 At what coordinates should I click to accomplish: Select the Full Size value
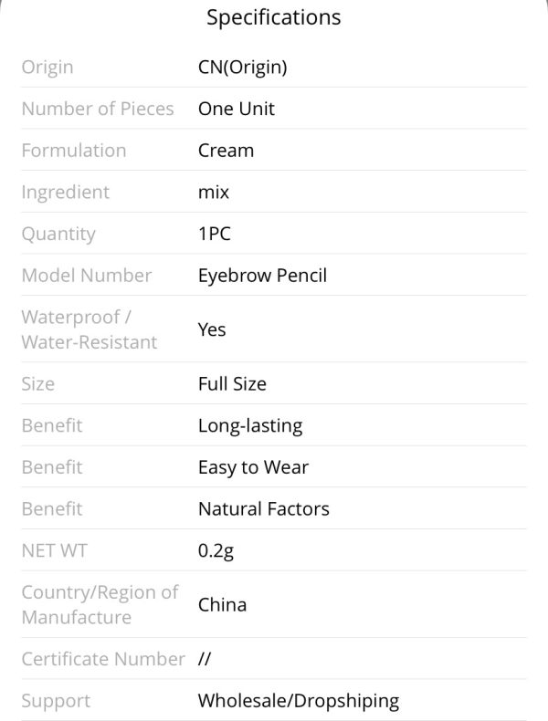232,384
